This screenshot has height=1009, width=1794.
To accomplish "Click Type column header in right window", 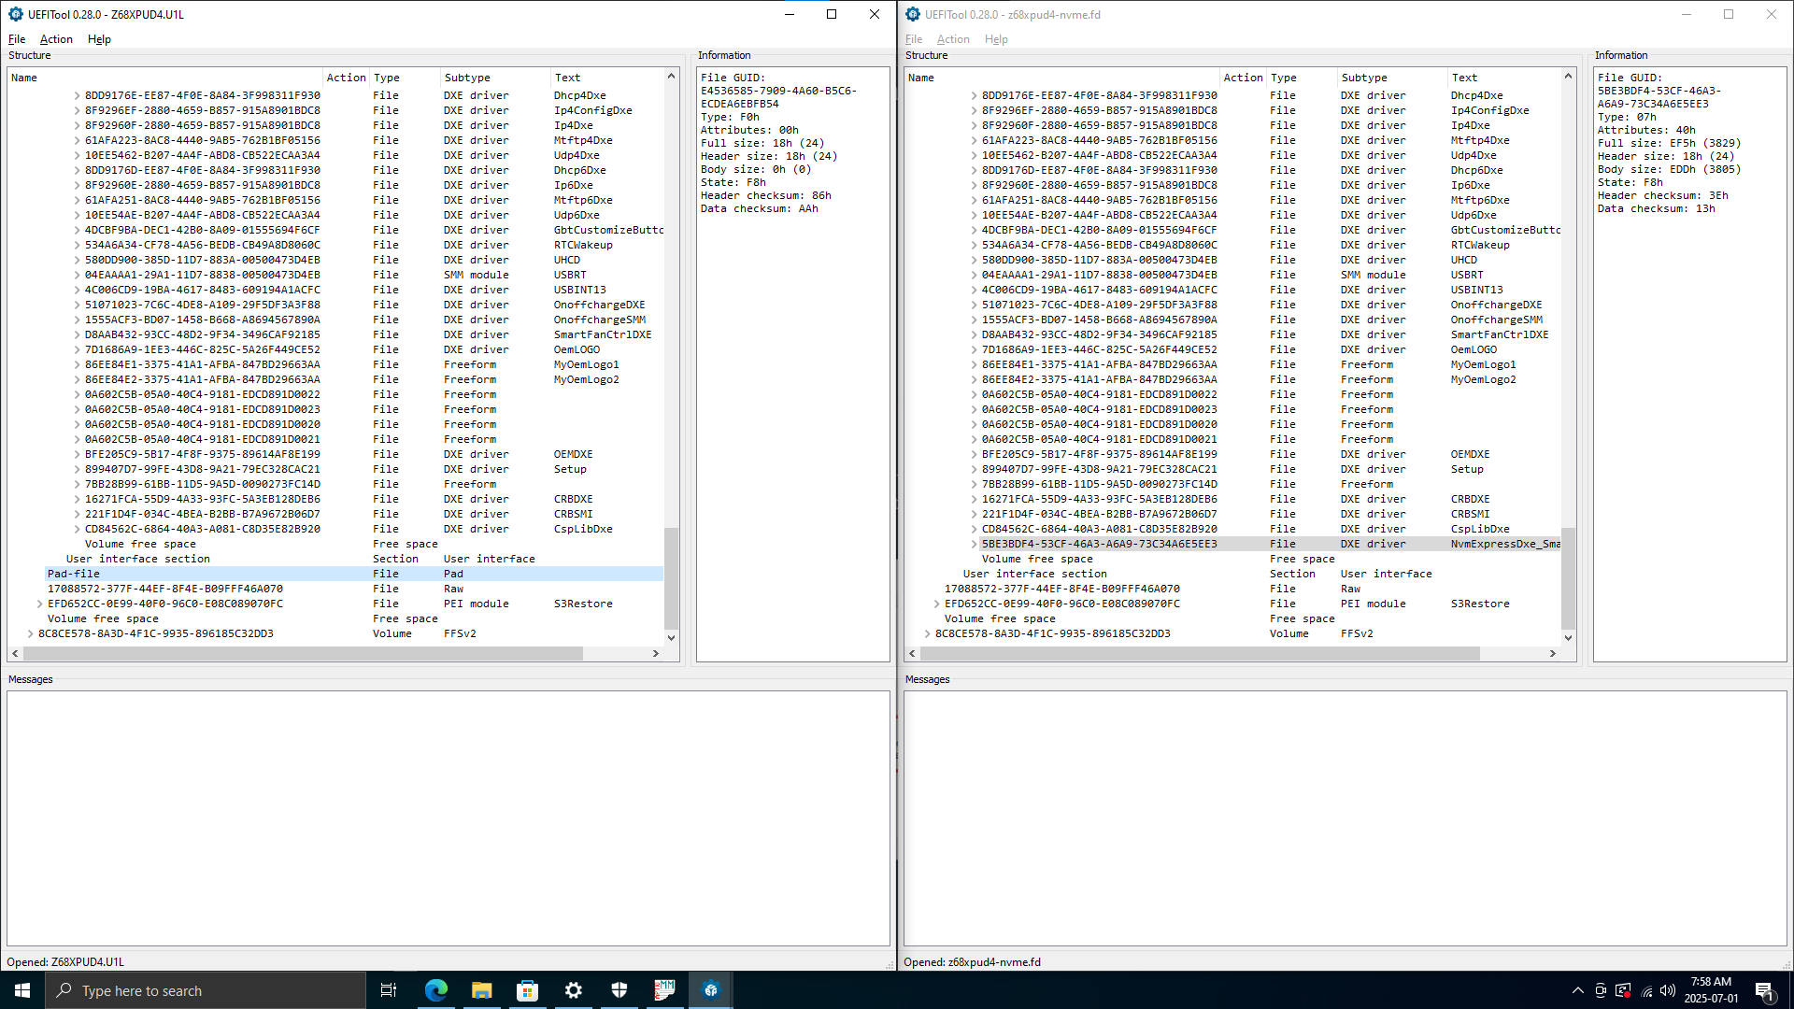I will (x=1303, y=78).
